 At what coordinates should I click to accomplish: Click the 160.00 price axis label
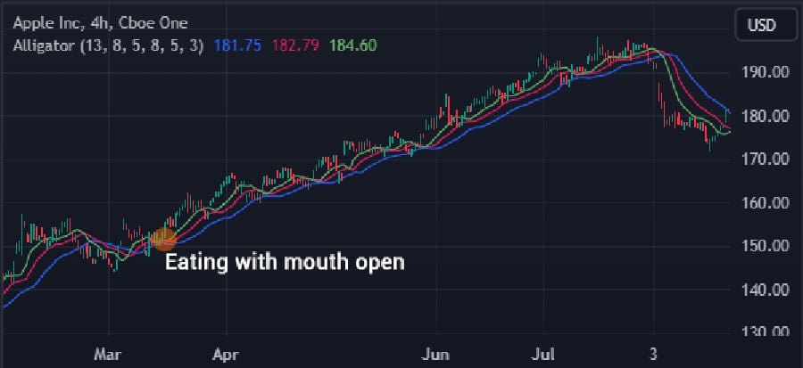point(766,203)
